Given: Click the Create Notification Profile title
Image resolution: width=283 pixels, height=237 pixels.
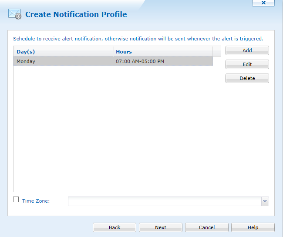Looking at the screenshot, I should tap(76, 14).
